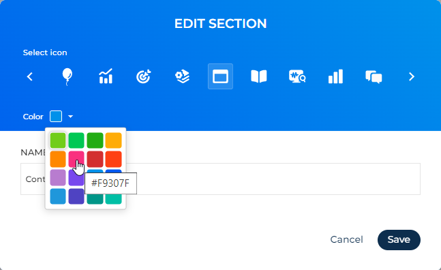
Task: Click Cancel to discard changes
Action: [346, 239]
